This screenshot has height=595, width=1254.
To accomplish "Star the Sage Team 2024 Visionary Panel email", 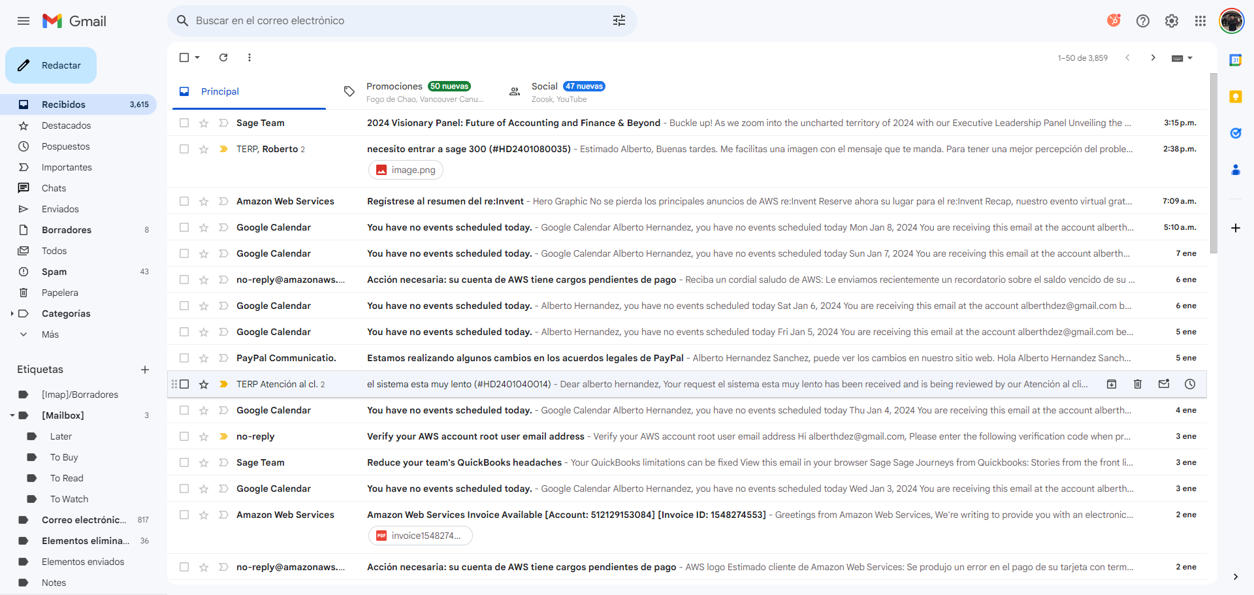I will [204, 123].
